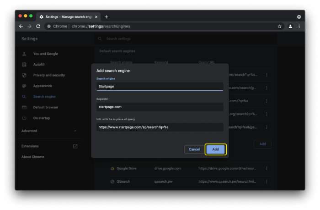Click the address bar URL
Screen dimensions: 320x210
tap(101, 26)
